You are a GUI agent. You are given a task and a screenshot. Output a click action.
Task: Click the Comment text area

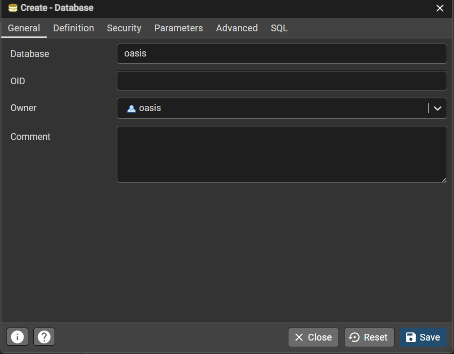point(282,154)
